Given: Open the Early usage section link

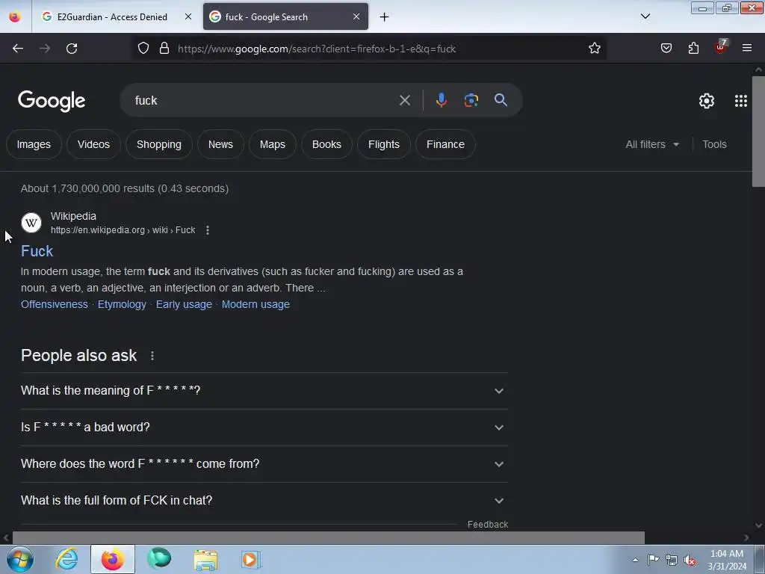Looking at the screenshot, I should [184, 305].
